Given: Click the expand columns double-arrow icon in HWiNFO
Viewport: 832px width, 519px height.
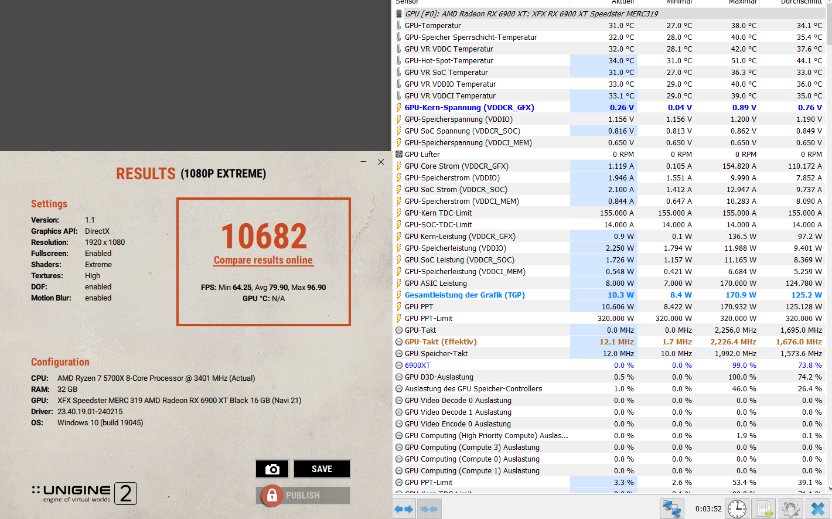Looking at the screenshot, I should (403, 509).
